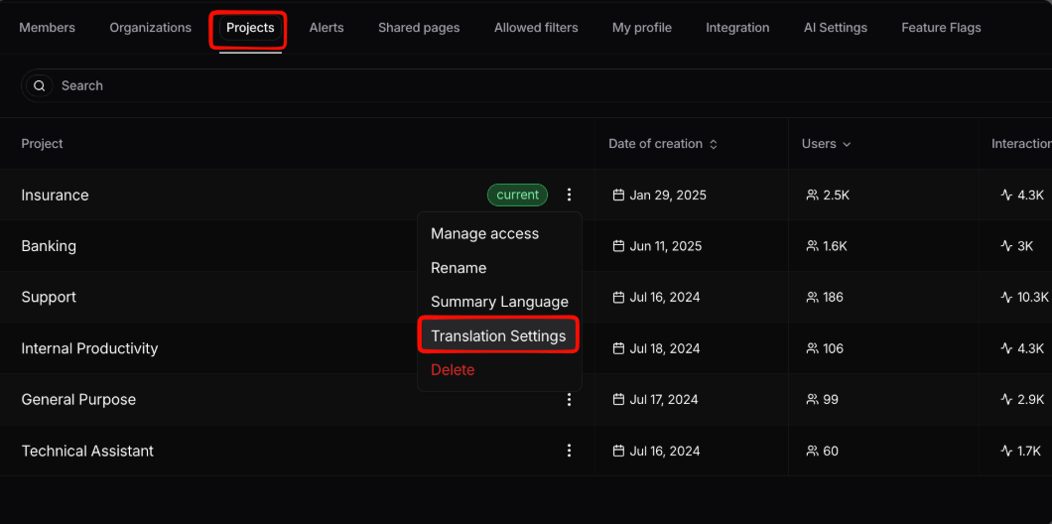This screenshot has width=1052, height=524.
Task: Open the Allowed filters tab
Action: coord(536,28)
